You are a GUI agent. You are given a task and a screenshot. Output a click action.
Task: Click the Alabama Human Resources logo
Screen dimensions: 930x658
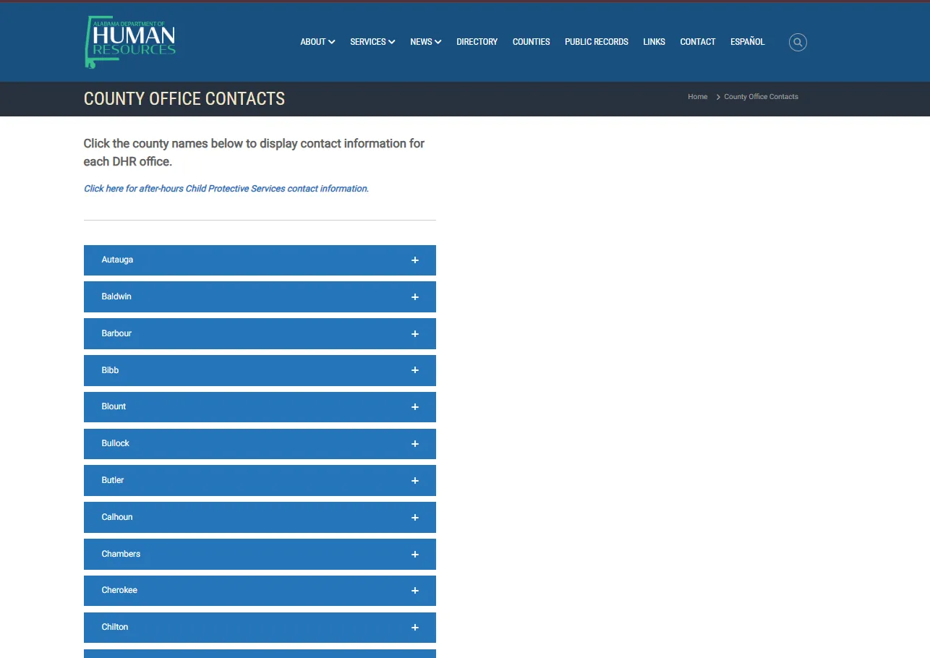pyautogui.click(x=130, y=42)
